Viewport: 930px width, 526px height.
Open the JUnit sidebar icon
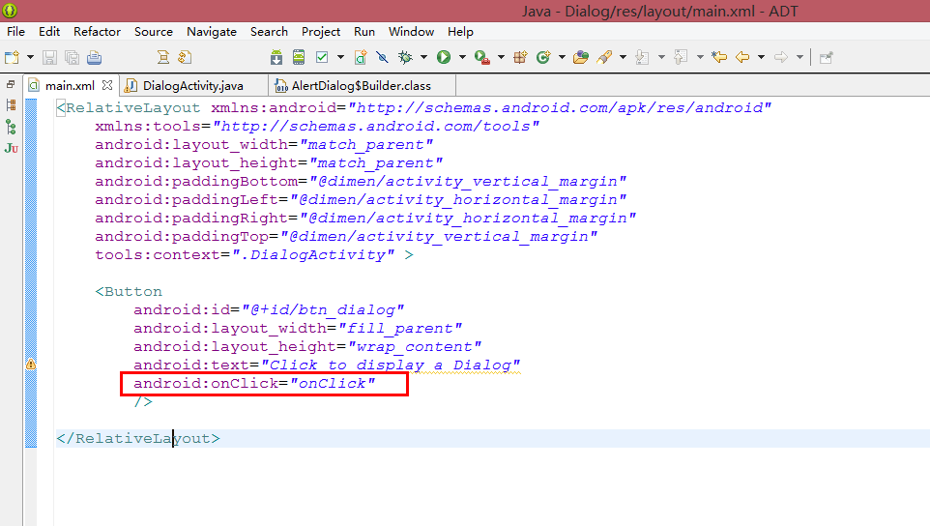[11, 148]
